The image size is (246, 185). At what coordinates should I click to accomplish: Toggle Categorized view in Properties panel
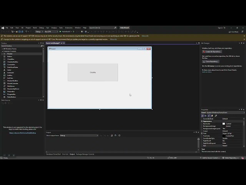coord(203,116)
